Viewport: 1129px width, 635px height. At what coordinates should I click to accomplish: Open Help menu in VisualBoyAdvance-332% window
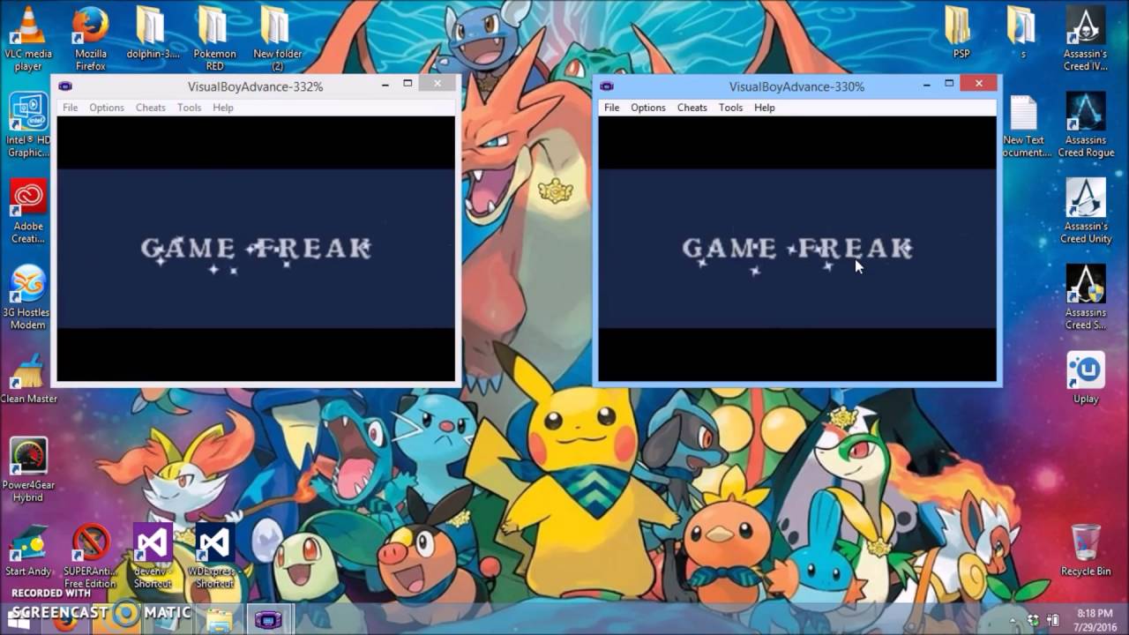click(223, 108)
